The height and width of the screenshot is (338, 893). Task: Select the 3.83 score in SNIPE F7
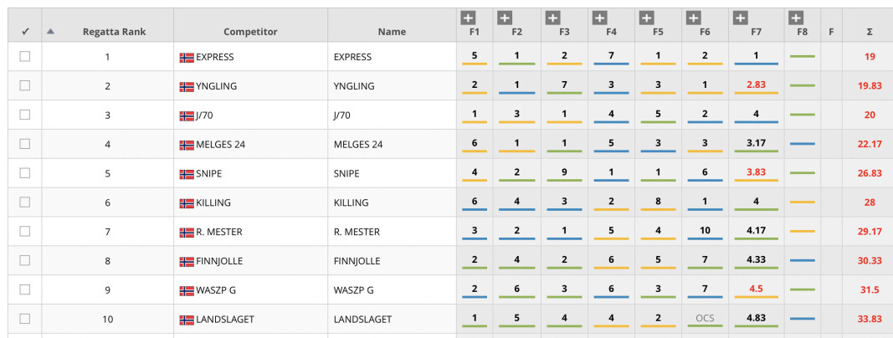(x=756, y=172)
